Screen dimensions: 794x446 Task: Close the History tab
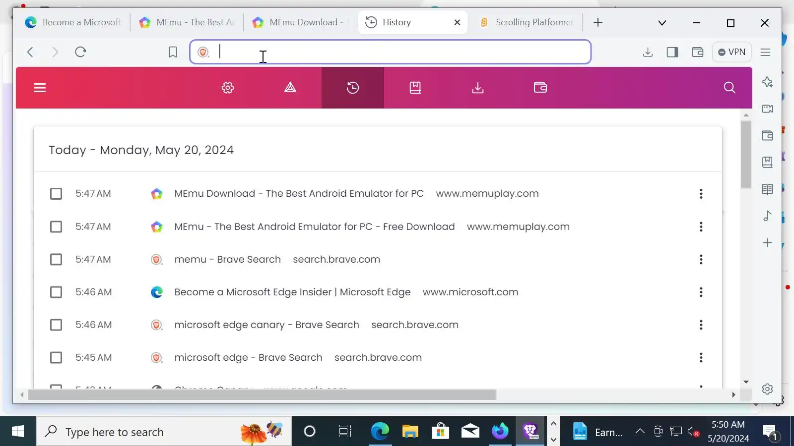(x=458, y=22)
